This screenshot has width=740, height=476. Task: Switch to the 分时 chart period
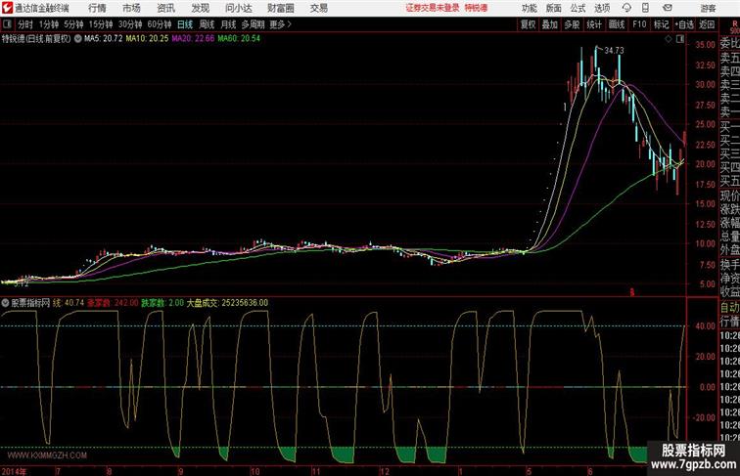point(25,24)
